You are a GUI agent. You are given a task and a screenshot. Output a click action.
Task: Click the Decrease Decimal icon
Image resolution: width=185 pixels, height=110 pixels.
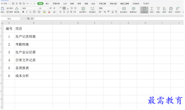116,12
